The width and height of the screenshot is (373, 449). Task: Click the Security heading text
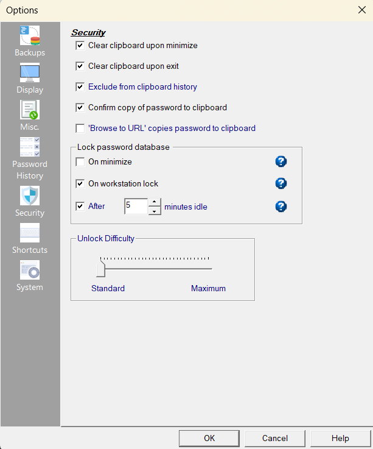tap(88, 32)
